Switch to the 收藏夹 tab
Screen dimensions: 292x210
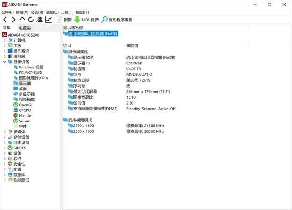pos(25,28)
